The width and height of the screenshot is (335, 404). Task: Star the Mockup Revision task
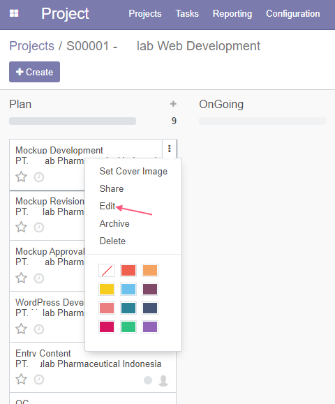(x=21, y=227)
